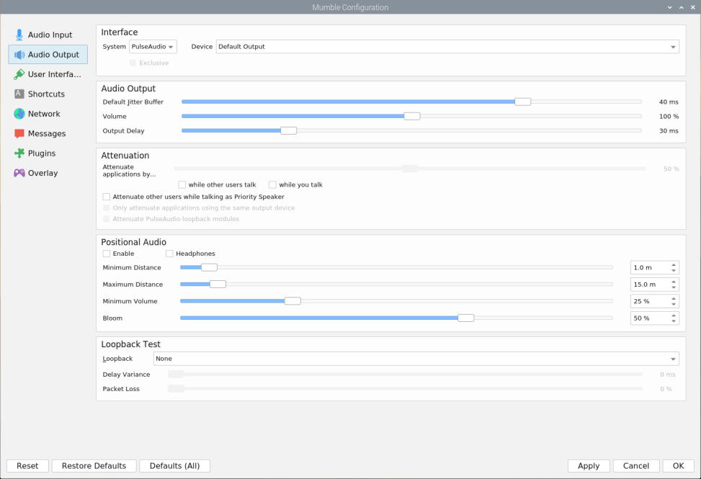Open the Loopback mode dropdown
The image size is (701, 479).
tap(416, 359)
